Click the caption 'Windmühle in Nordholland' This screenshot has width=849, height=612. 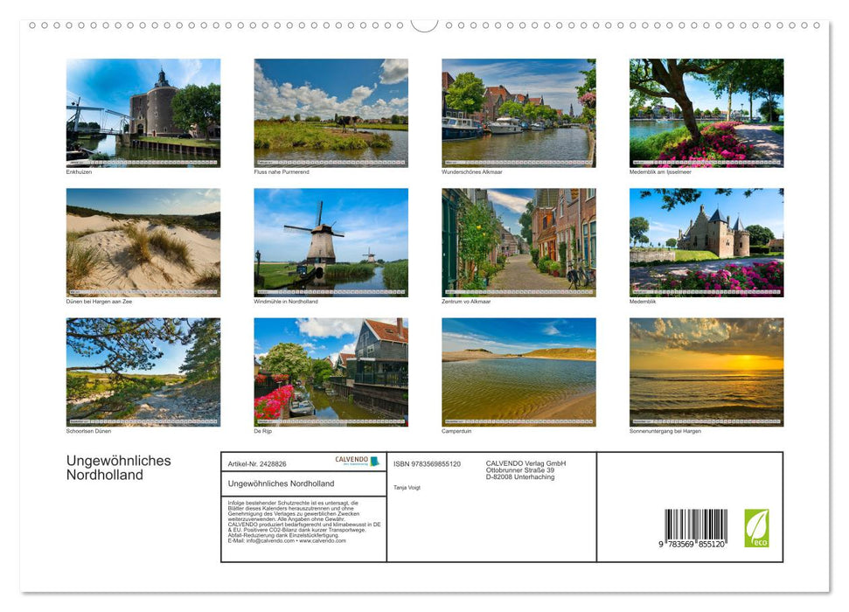286,301
